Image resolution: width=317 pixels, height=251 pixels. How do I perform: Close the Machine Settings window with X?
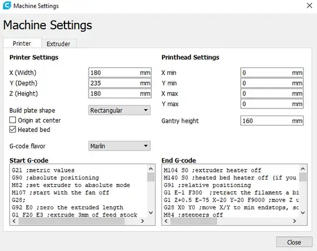coord(309,6)
